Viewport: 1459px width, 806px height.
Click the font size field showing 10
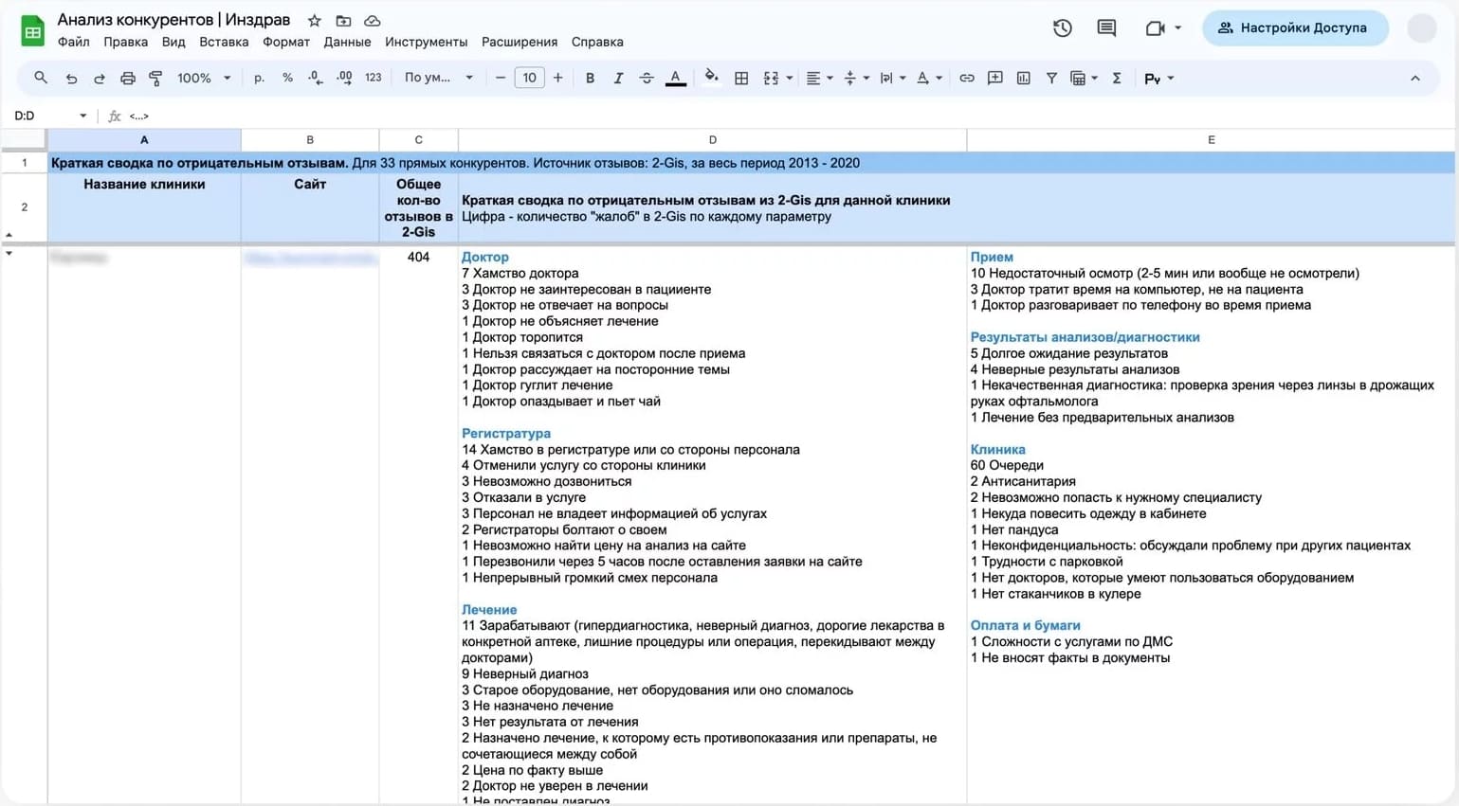(529, 78)
